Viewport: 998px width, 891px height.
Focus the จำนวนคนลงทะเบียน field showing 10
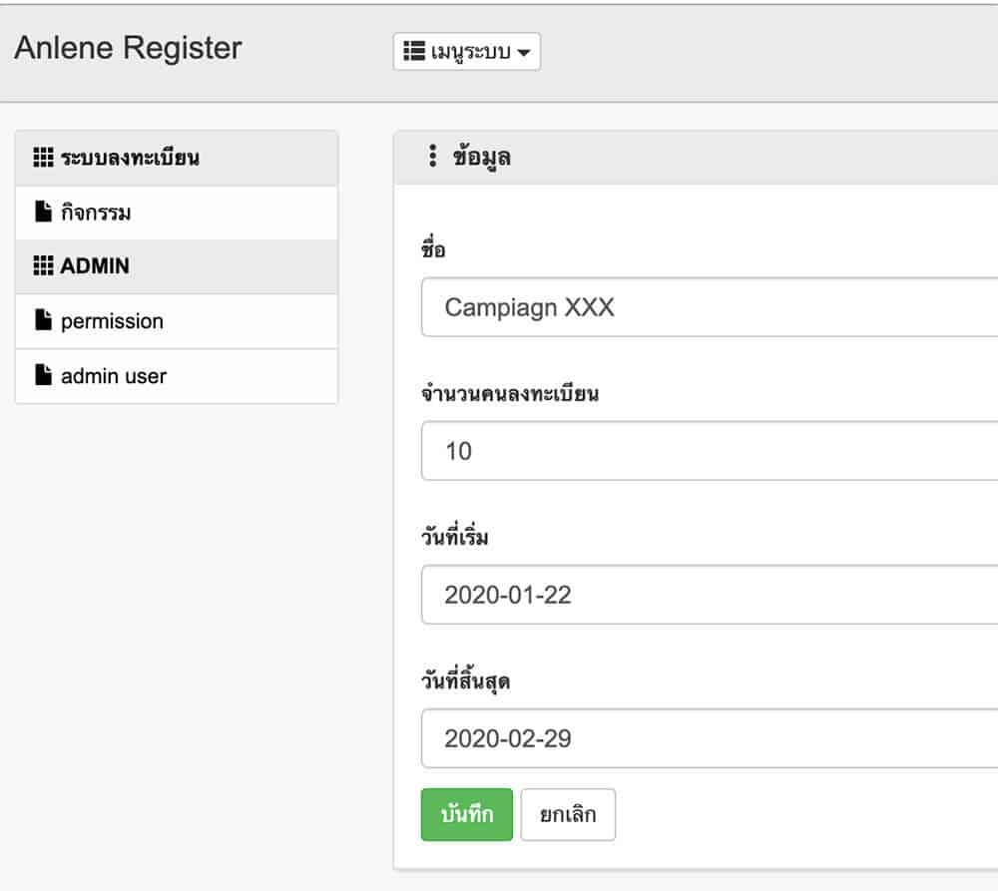click(709, 451)
